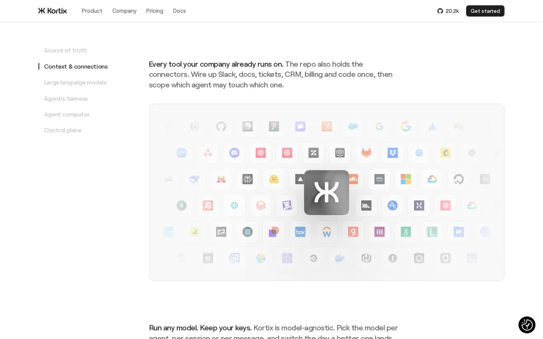The width and height of the screenshot is (543, 339).
Task: Jump to Agent computer section
Action: click(x=67, y=114)
